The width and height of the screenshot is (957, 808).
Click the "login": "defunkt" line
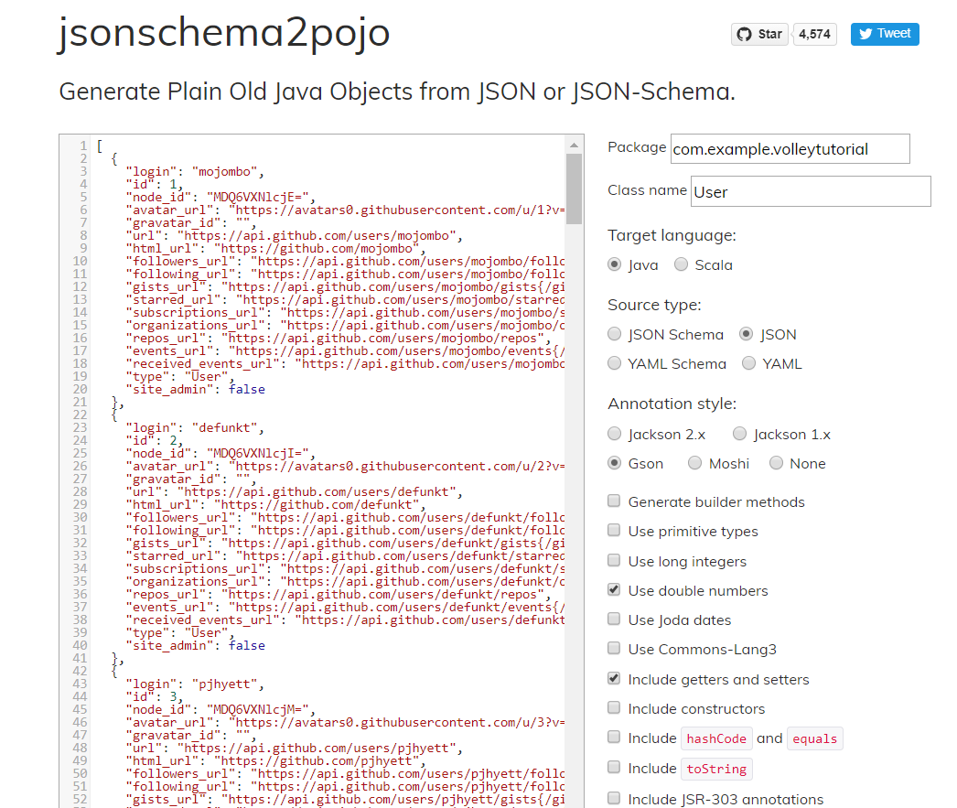(x=195, y=428)
